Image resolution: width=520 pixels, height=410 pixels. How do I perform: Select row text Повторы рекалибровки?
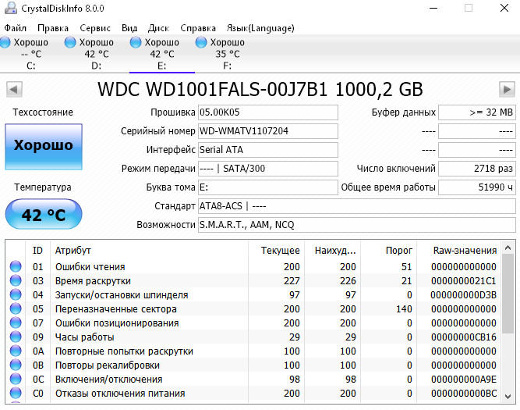(108, 365)
